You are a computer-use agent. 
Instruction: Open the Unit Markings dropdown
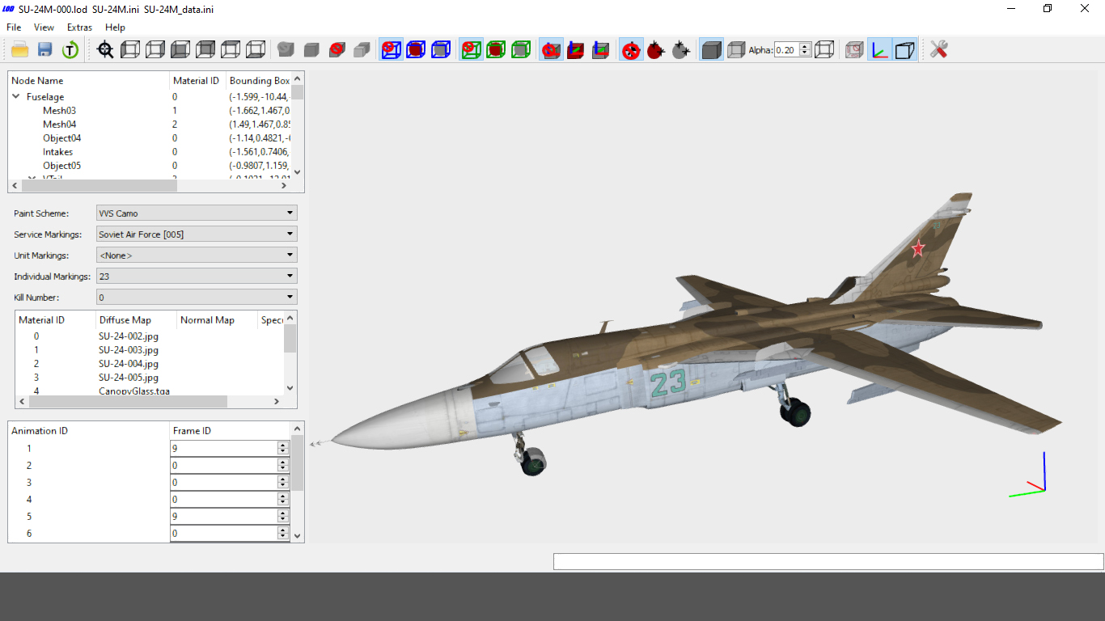pyautogui.click(x=197, y=256)
